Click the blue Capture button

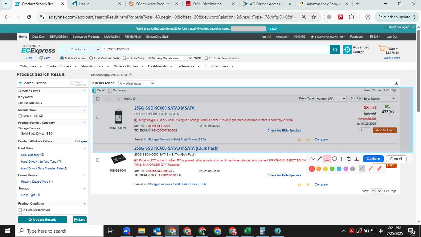point(373,159)
